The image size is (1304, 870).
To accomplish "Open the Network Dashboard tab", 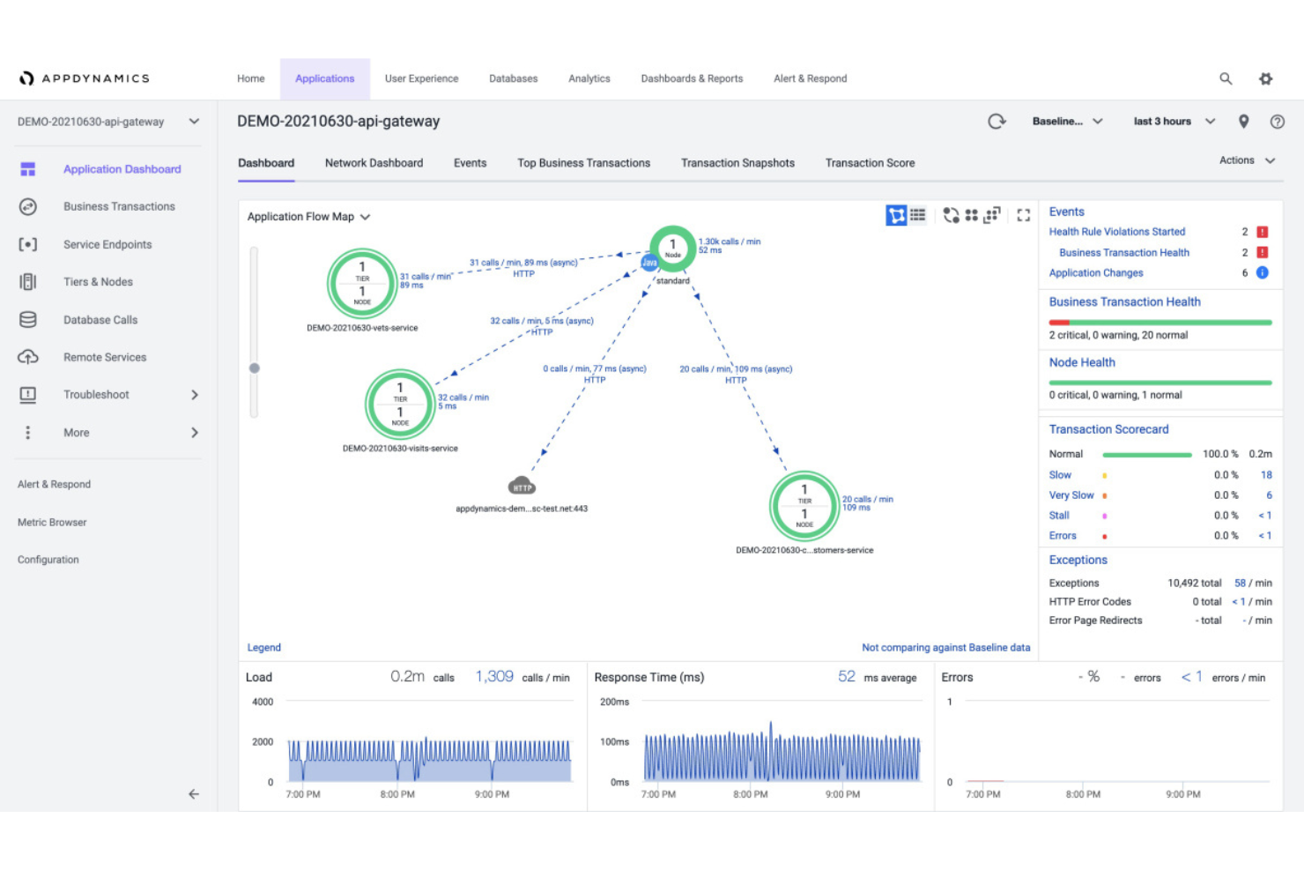I will point(374,163).
